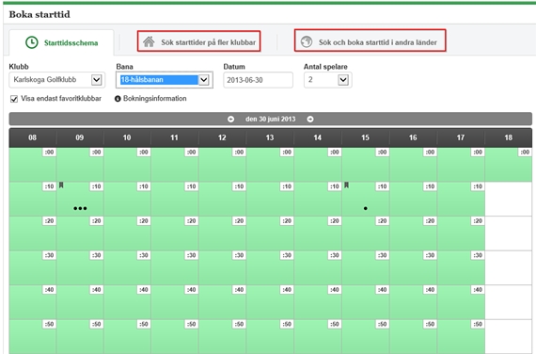Click single player dot in 15:10 slot

point(366,208)
